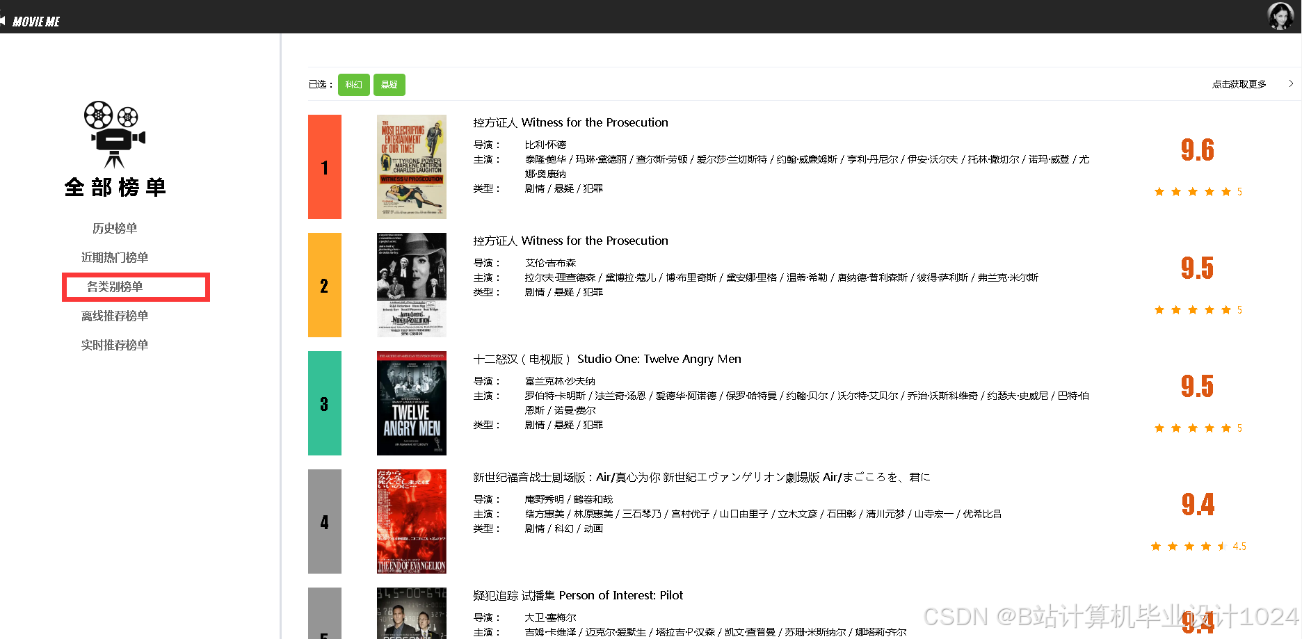
Task: Click the movie camera icon in sidebar
Action: coord(115,134)
